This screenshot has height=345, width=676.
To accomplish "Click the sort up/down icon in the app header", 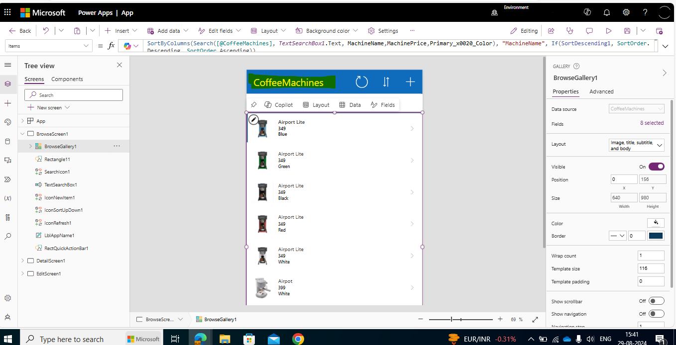I will [x=386, y=82].
